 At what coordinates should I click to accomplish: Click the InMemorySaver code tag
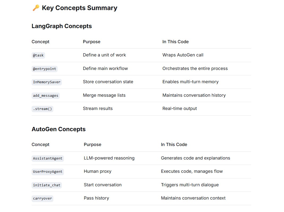[47, 82]
